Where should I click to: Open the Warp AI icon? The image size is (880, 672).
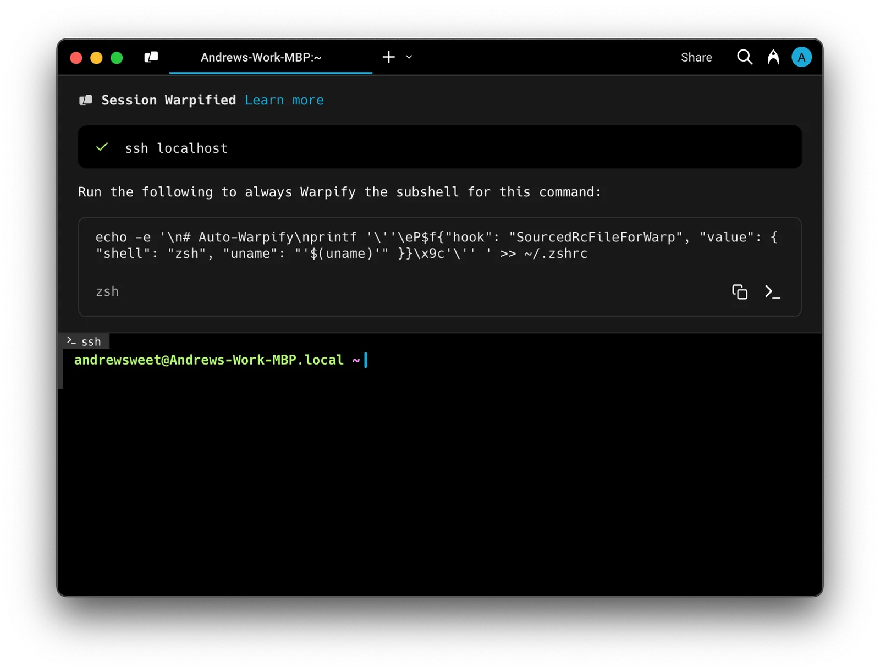click(x=773, y=57)
